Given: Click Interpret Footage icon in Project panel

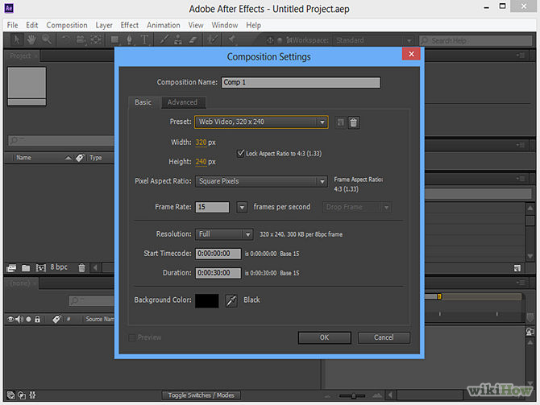Looking at the screenshot, I should pos(11,268).
